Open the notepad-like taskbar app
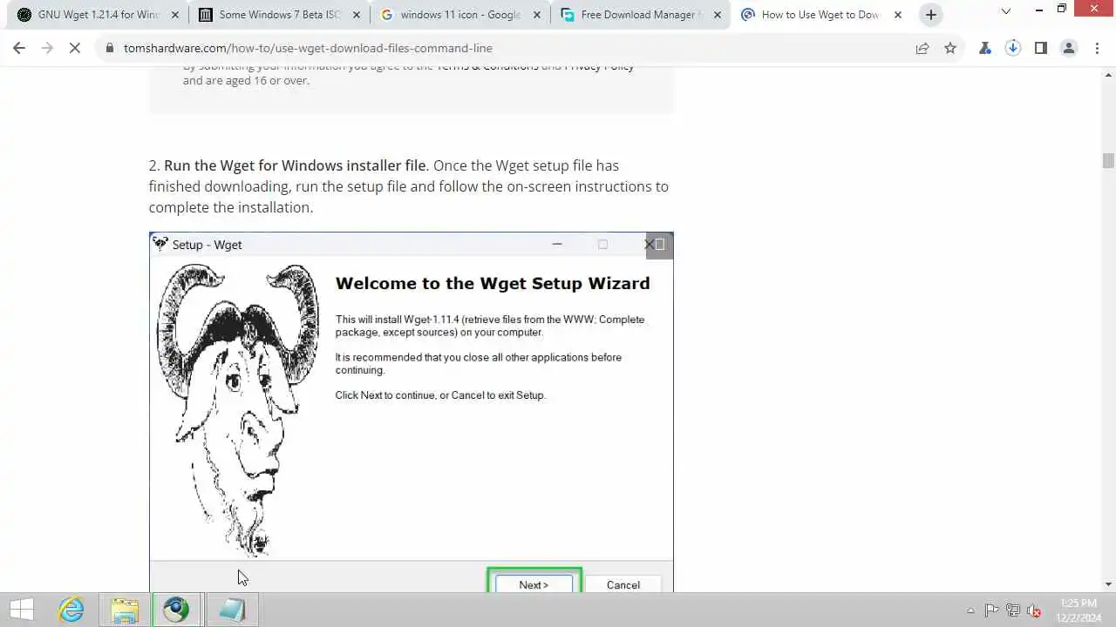The image size is (1116, 627). coord(231,610)
